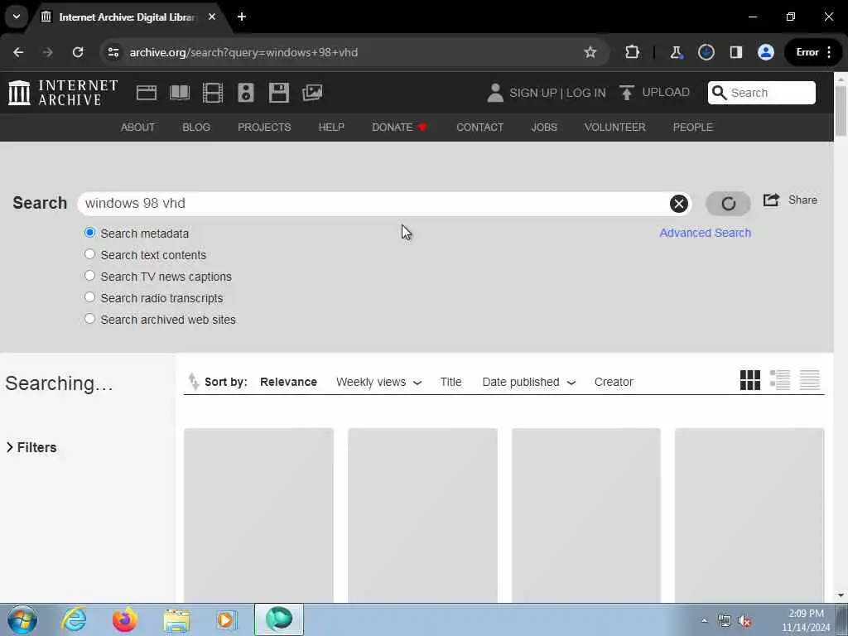
Task: Expand the Filters section
Action: click(31, 447)
